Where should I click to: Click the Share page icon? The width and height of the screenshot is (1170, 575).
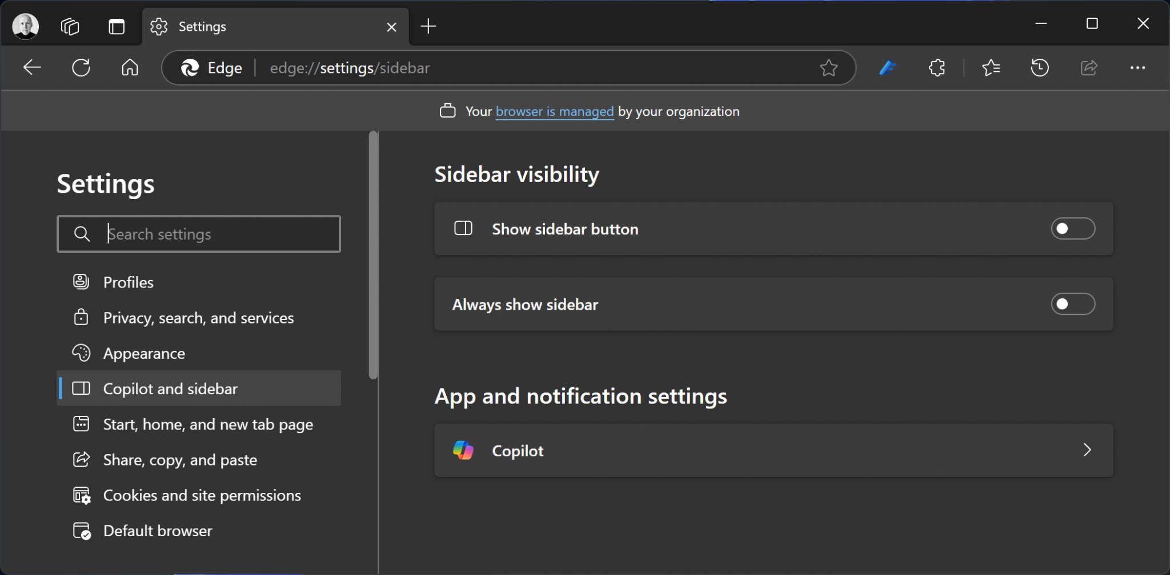pyautogui.click(x=1089, y=68)
